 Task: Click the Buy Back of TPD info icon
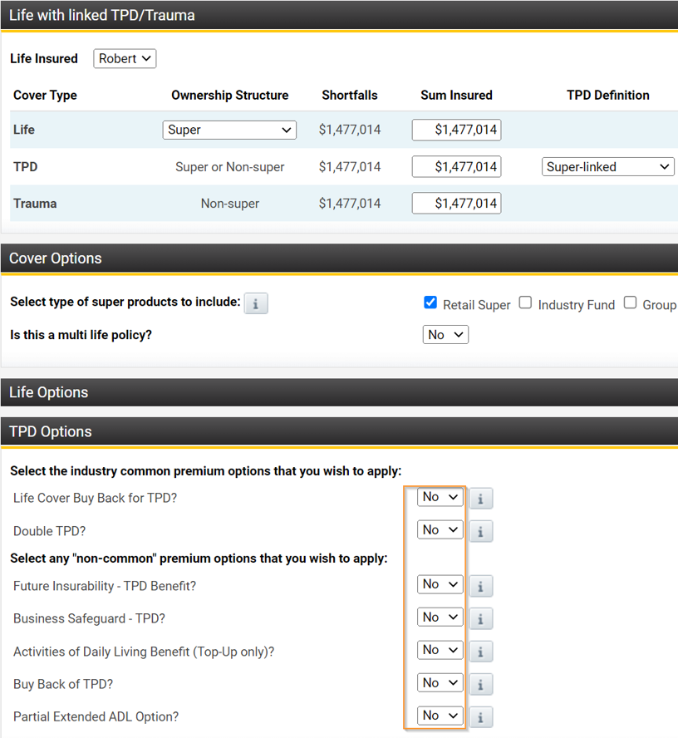(481, 684)
